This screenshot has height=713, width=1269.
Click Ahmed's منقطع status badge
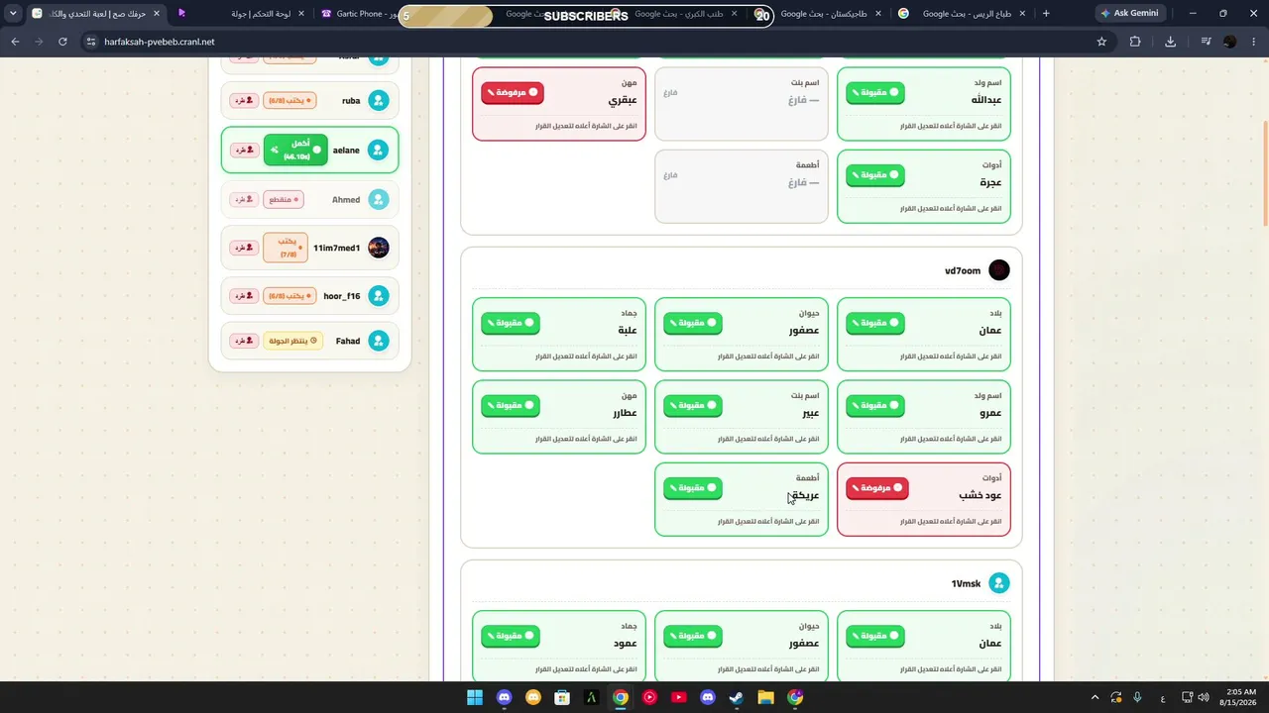click(x=284, y=199)
